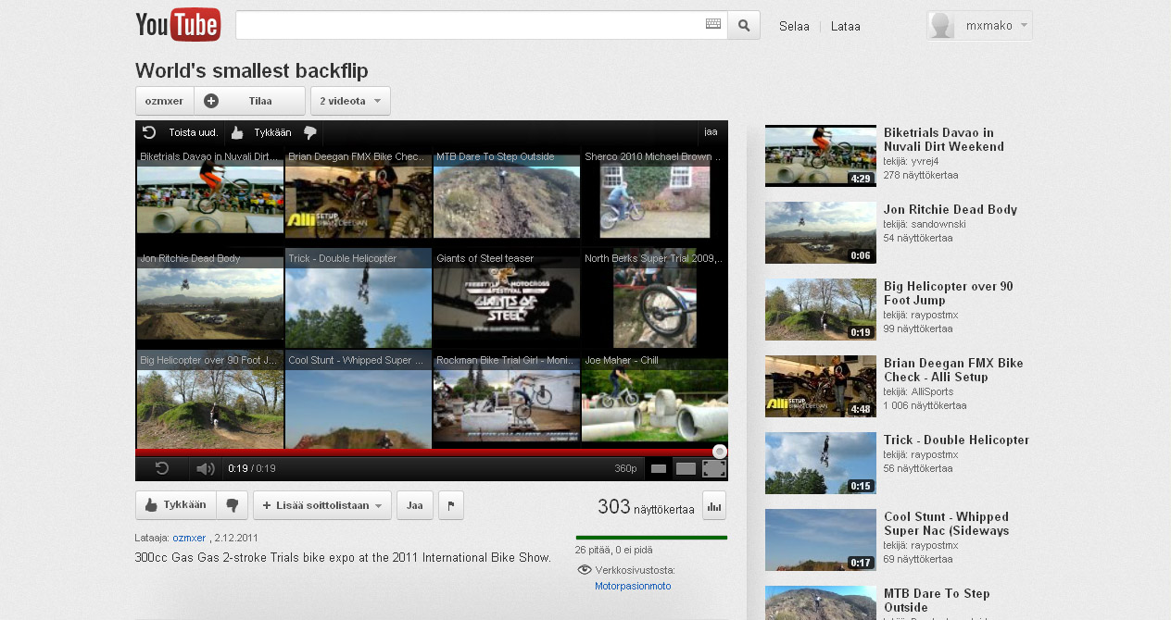Open sidebar thumbnail with 0:17 duration
The height and width of the screenshot is (620, 1171).
pyautogui.click(x=820, y=539)
